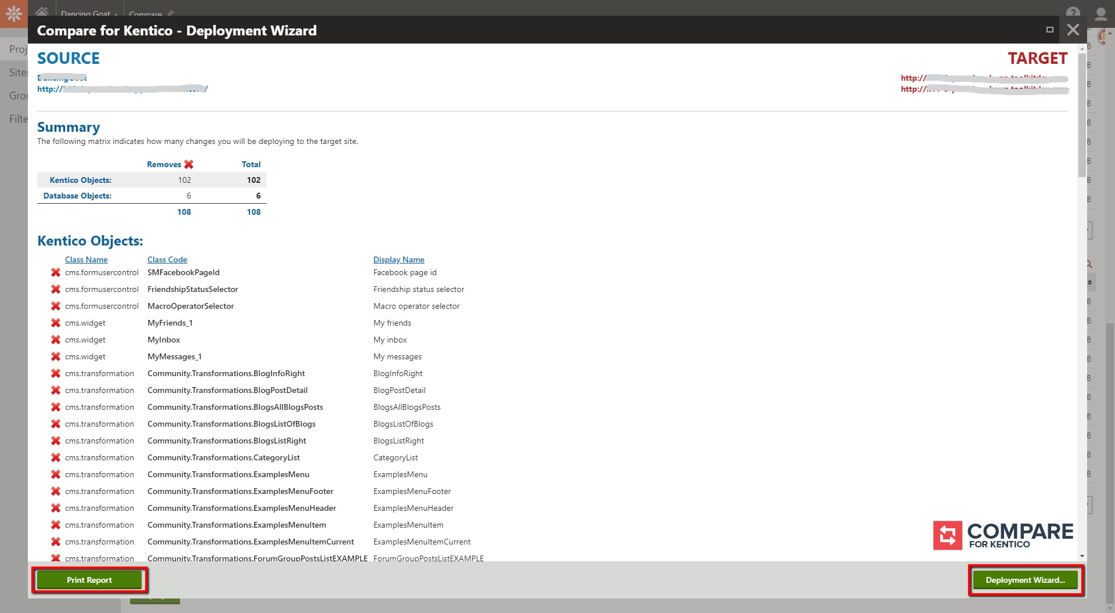1115x613 pixels.
Task: Click remove icon for CategoryList row
Action: tap(56, 457)
